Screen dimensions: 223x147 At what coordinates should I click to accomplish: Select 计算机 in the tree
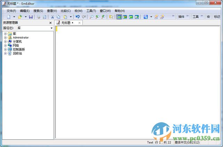pyautogui.click(x=17, y=42)
